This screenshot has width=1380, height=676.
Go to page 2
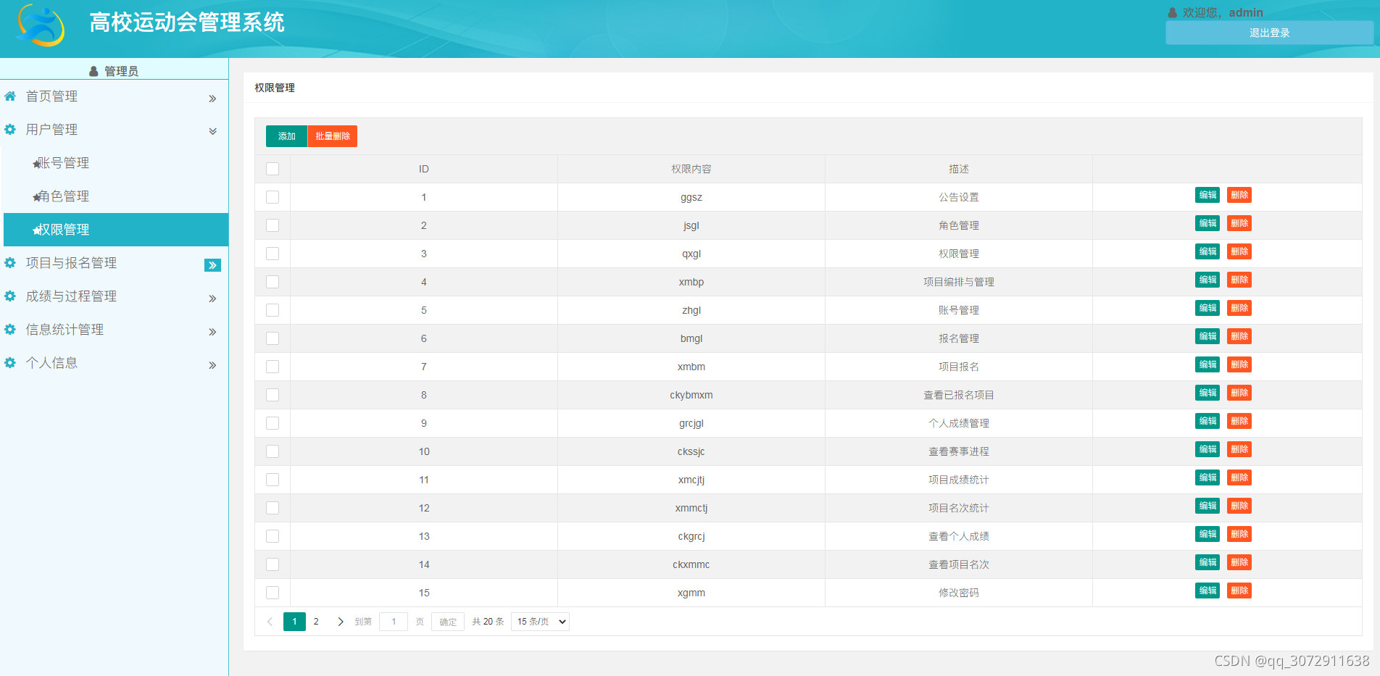(316, 622)
